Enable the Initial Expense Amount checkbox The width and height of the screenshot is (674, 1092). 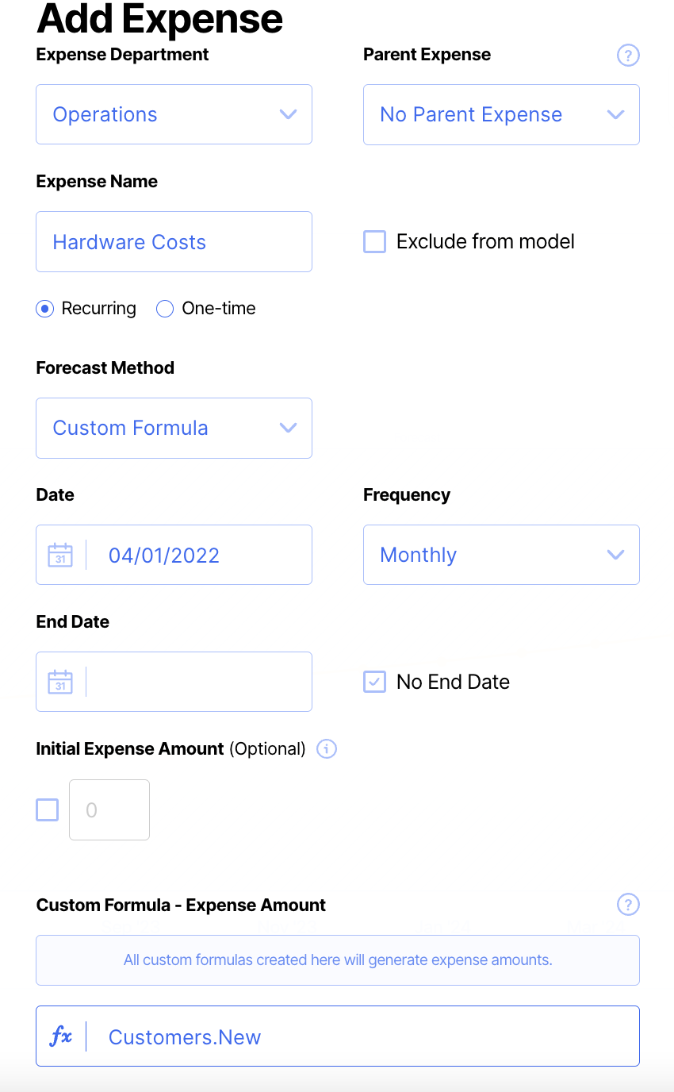pos(48,809)
